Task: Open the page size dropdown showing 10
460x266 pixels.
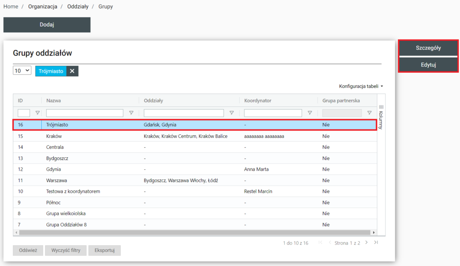Action: 22,71
